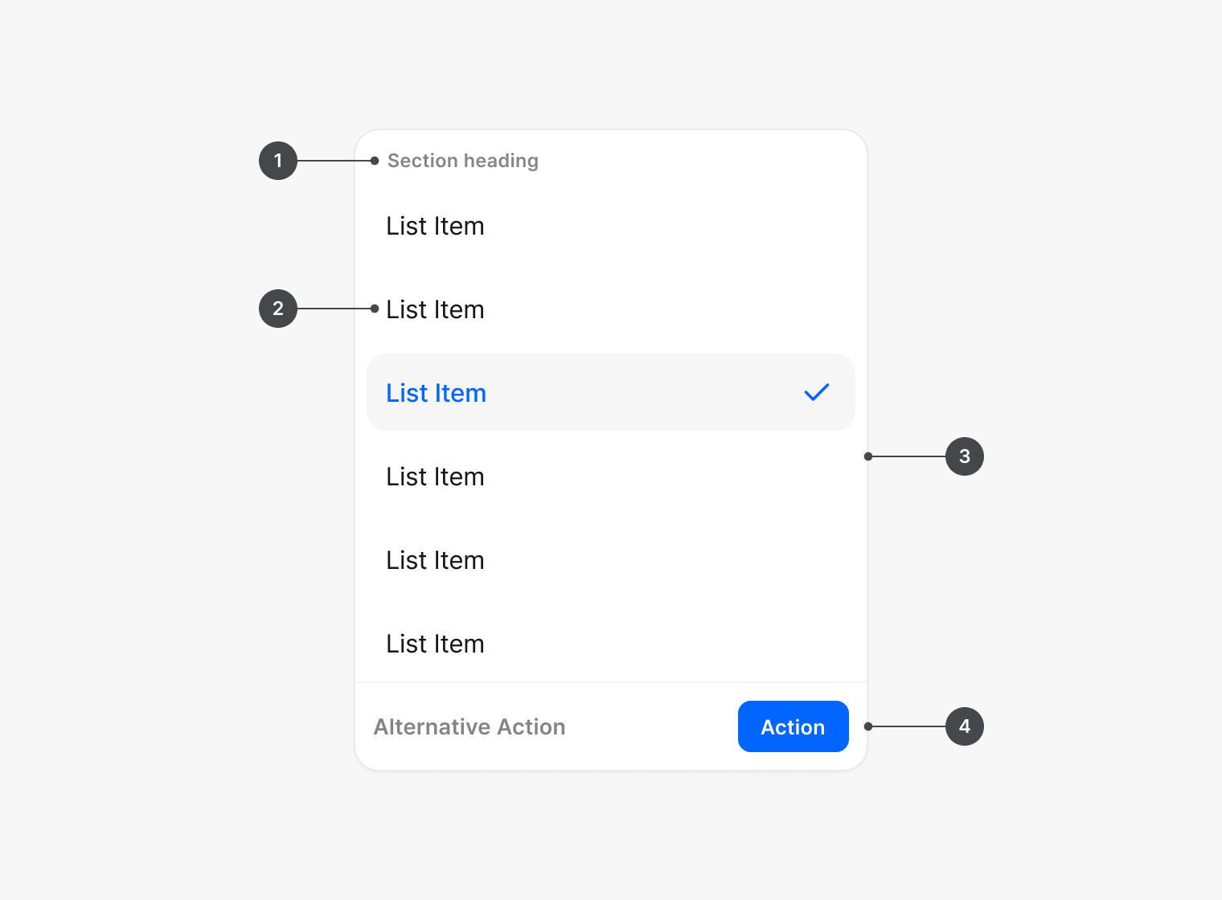Choose the List Item directly below the selected one
Image resolution: width=1222 pixels, height=900 pixels.
(435, 477)
